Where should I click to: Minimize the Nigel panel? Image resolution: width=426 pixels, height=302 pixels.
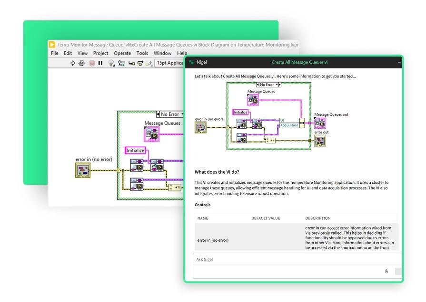399,62
